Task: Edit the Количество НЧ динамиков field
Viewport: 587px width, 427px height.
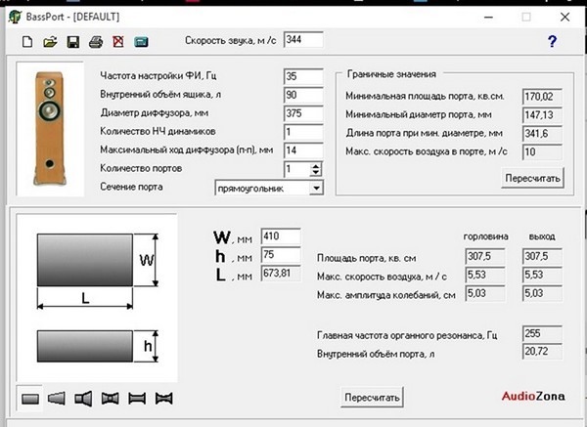Action: pyautogui.click(x=303, y=132)
